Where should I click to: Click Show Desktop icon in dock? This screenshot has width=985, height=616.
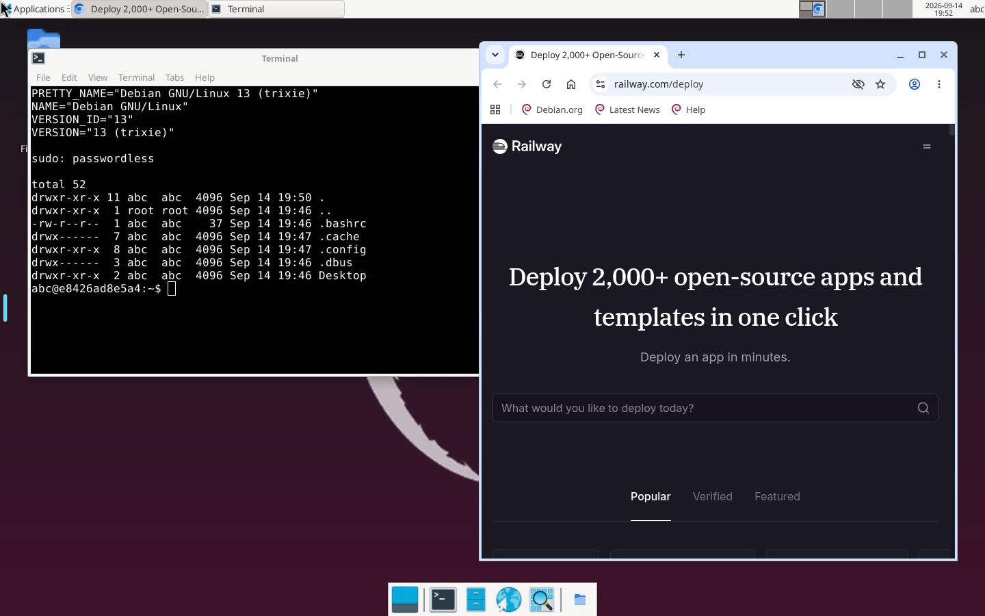pyautogui.click(x=405, y=600)
